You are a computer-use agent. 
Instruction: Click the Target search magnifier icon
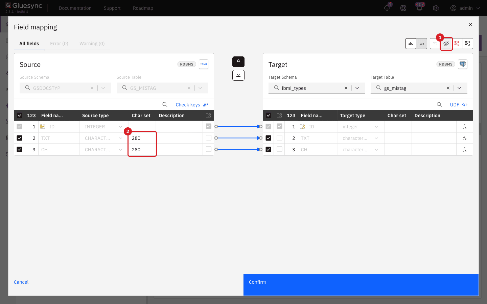(x=439, y=105)
